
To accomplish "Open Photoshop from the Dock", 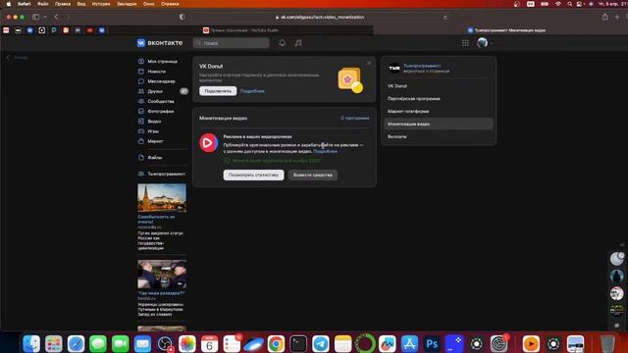I will tap(432, 343).
